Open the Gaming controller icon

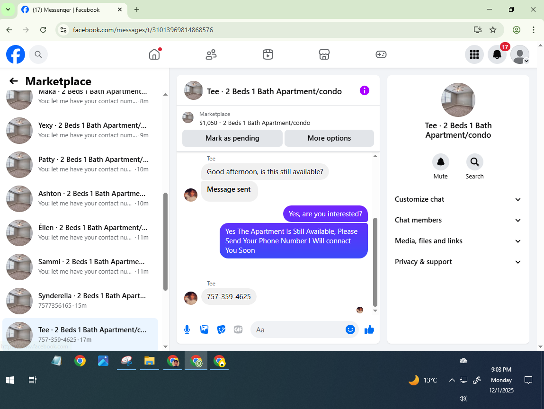(x=381, y=54)
